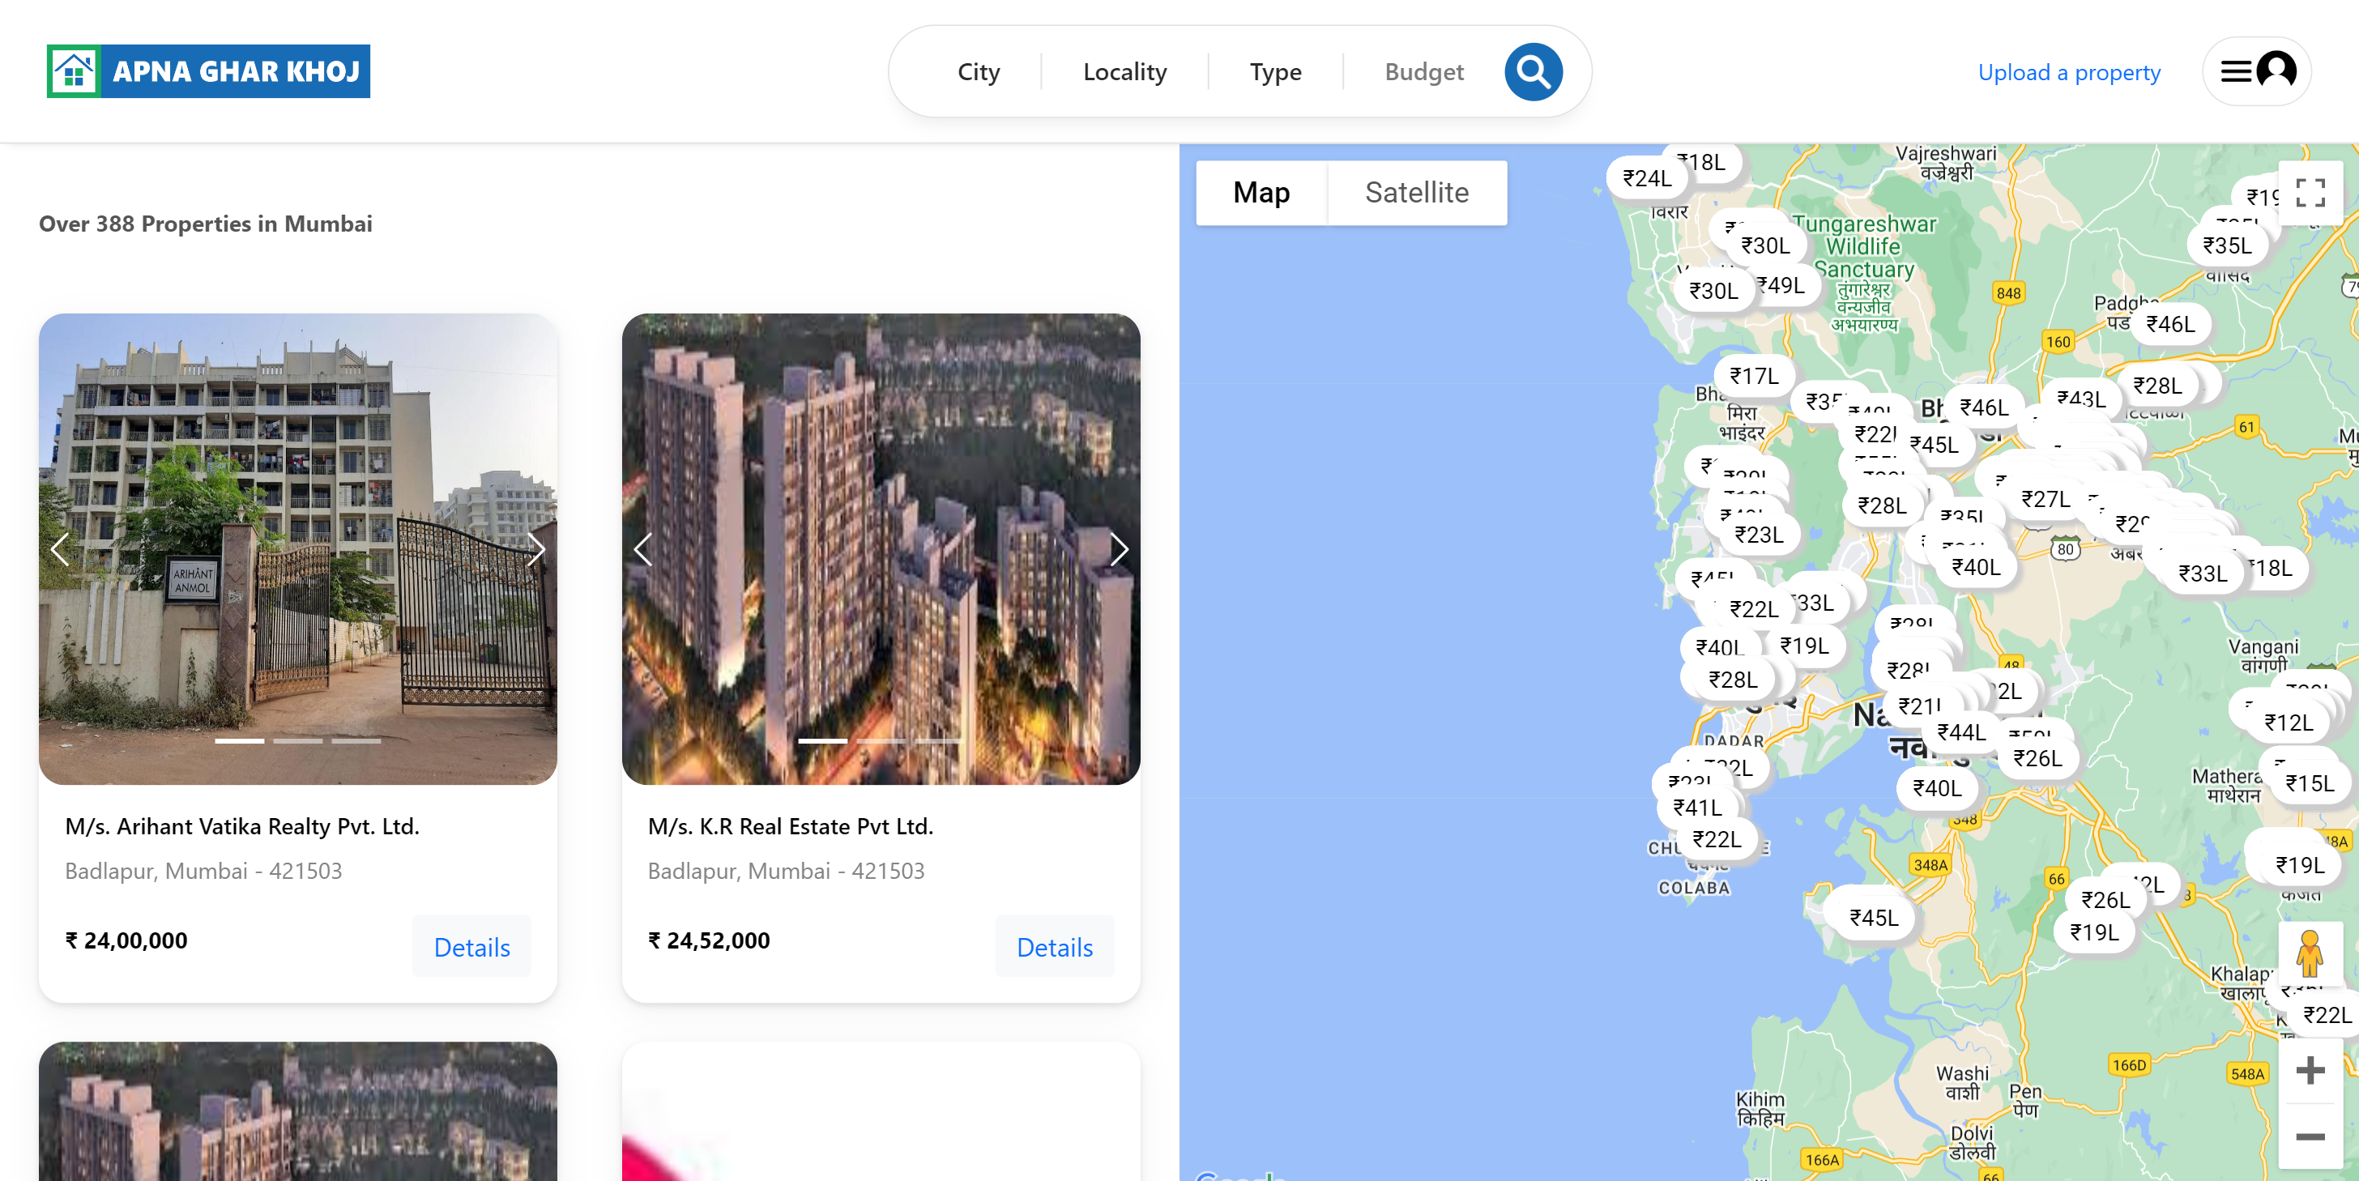Click the ₹15L map price marker
The width and height of the screenshot is (2359, 1181).
click(2309, 782)
